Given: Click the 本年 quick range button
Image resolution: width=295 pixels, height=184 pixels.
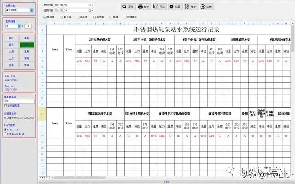Looking at the screenshot, I should 27,65.
